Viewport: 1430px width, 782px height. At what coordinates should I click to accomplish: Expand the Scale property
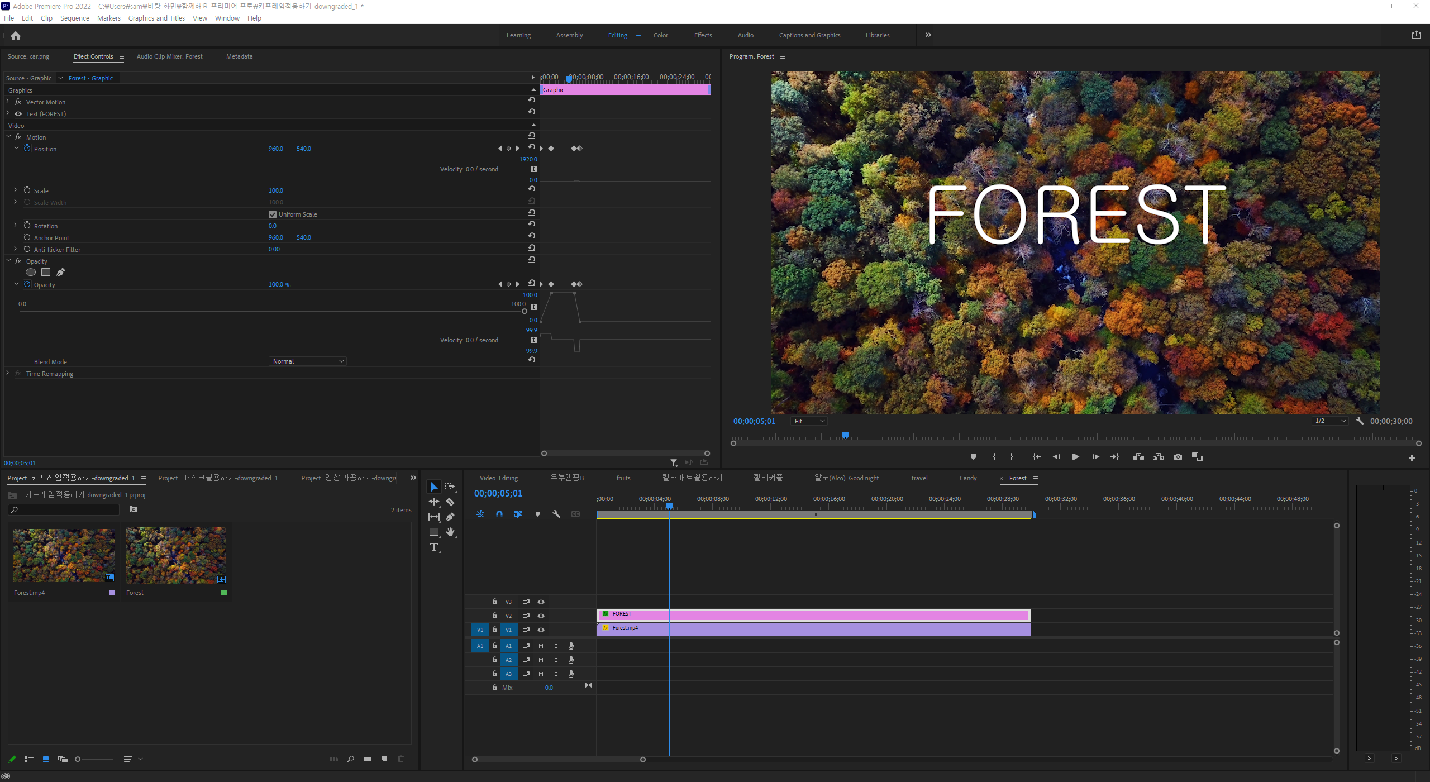[16, 190]
